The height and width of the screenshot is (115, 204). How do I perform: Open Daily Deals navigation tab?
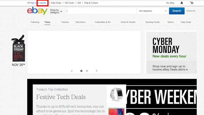pos(186,22)
